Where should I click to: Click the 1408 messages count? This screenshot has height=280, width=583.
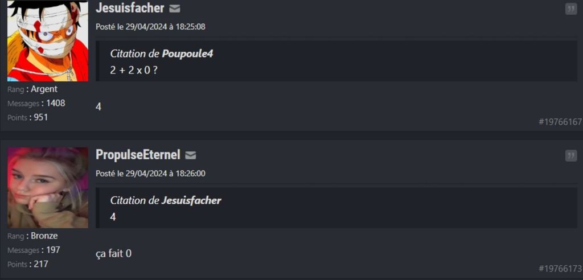coord(56,104)
